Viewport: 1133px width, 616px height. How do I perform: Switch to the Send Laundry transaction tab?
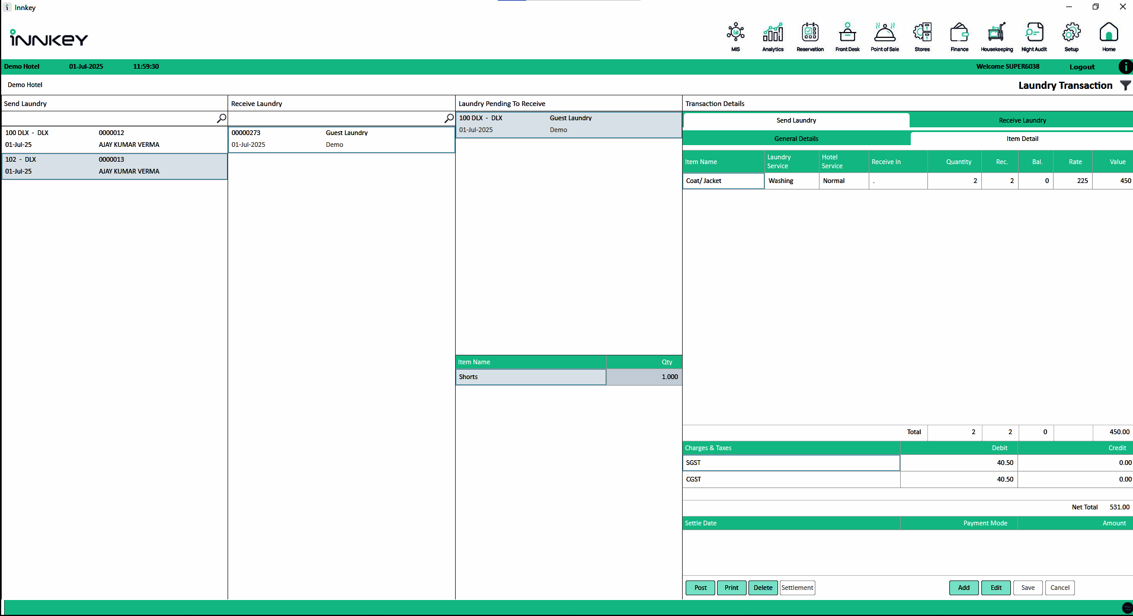tap(796, 120)
